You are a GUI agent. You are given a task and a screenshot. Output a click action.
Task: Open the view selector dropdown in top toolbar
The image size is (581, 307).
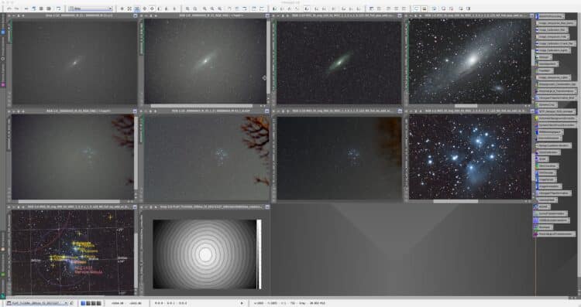coord(90,9)
